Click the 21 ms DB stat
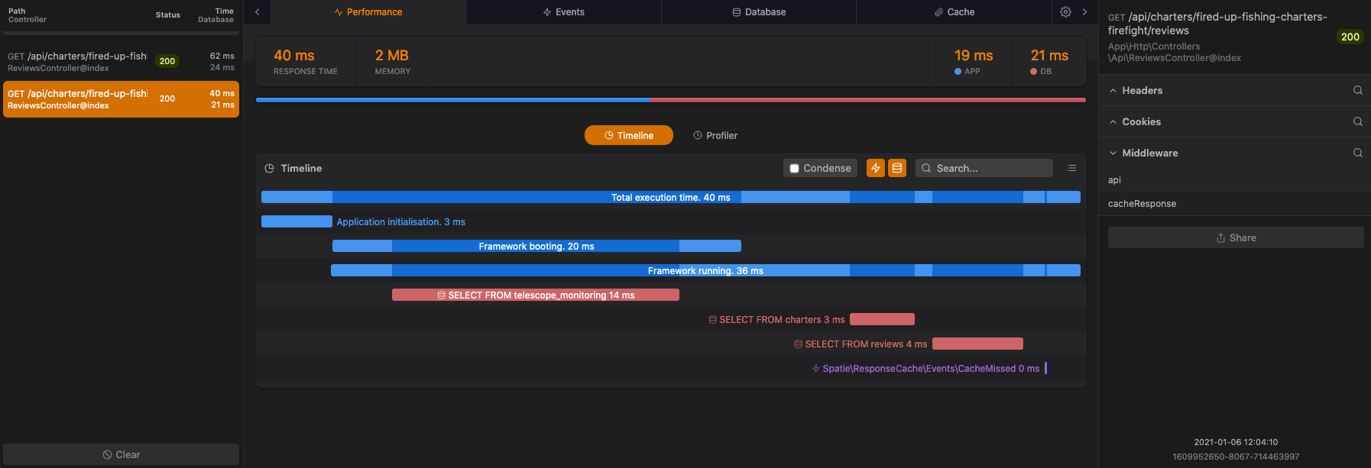The image size is (1371, 468). (x=1049, y=62)
